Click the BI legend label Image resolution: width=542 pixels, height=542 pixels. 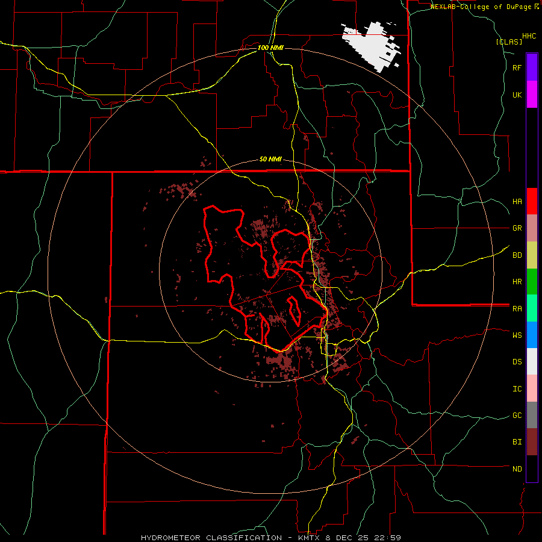[517, 442]
